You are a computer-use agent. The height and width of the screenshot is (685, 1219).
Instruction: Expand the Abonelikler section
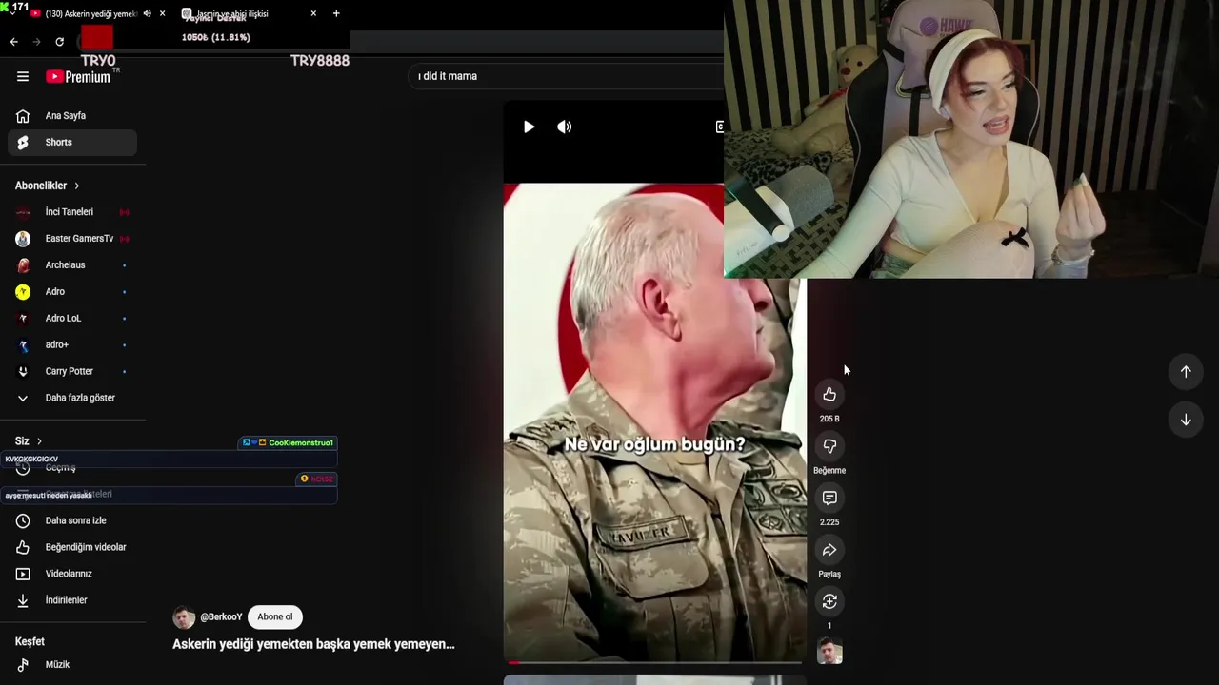click(48, 186)
